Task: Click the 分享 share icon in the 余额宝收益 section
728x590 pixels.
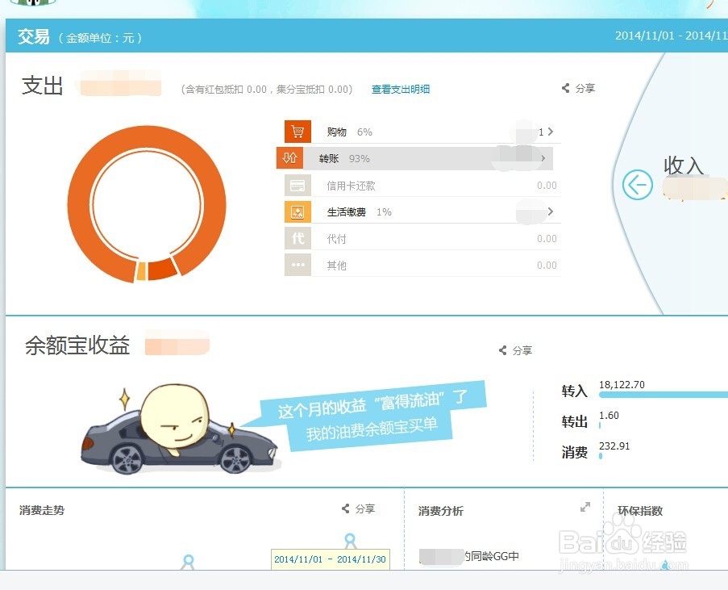Action: (502, 350)
